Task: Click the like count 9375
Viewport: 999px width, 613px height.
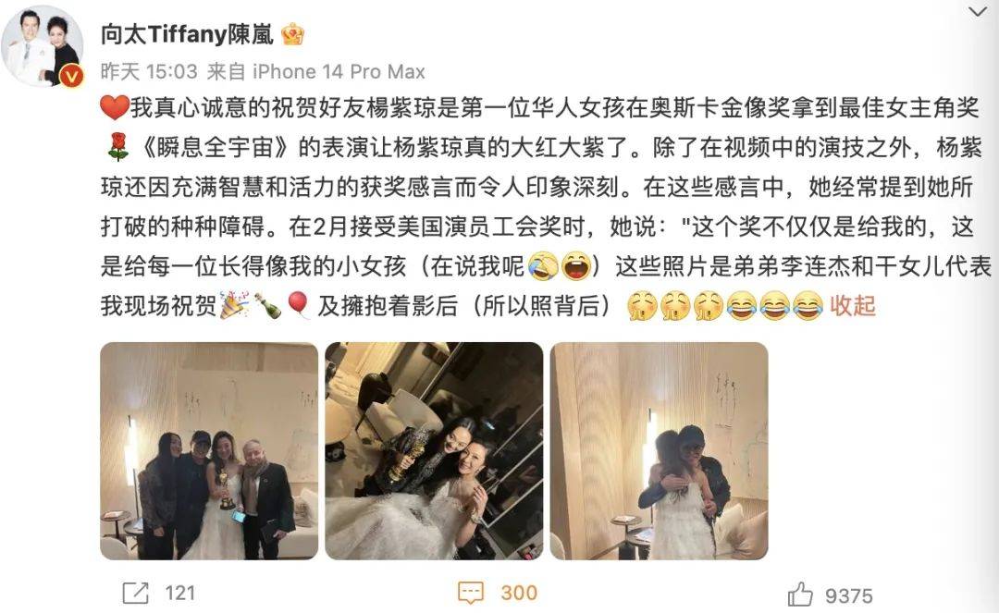Action: pyautogui.click(x=848, y=595)
